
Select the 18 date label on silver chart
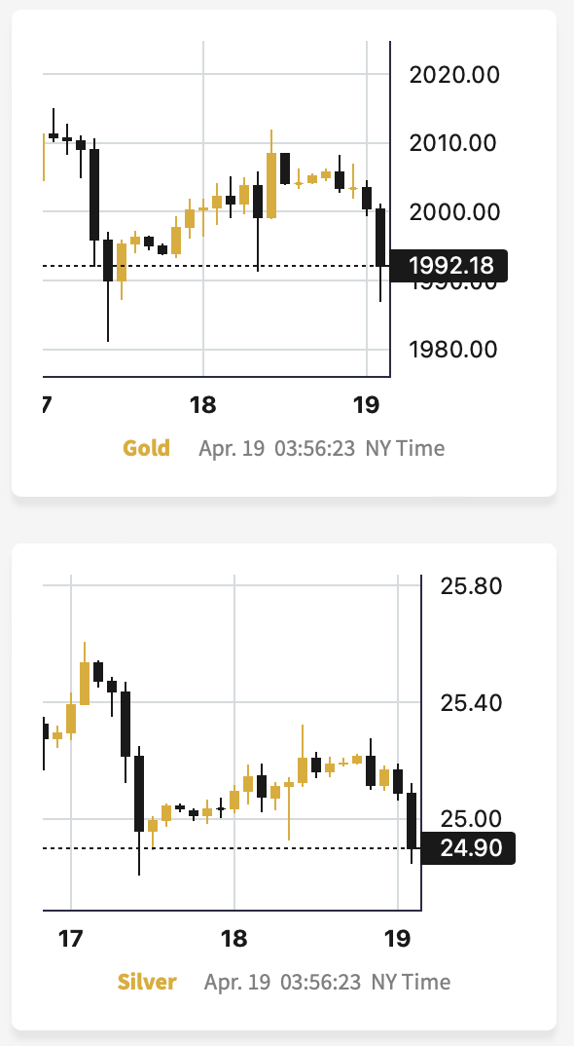tap(234, 939)
